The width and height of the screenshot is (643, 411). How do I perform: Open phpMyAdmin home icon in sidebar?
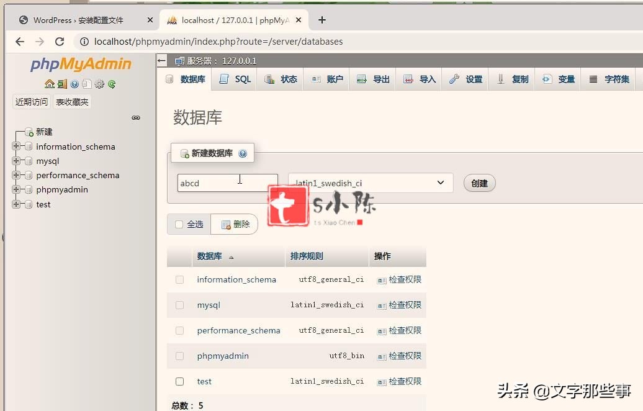pyautogui.click(x=50, y=84)
